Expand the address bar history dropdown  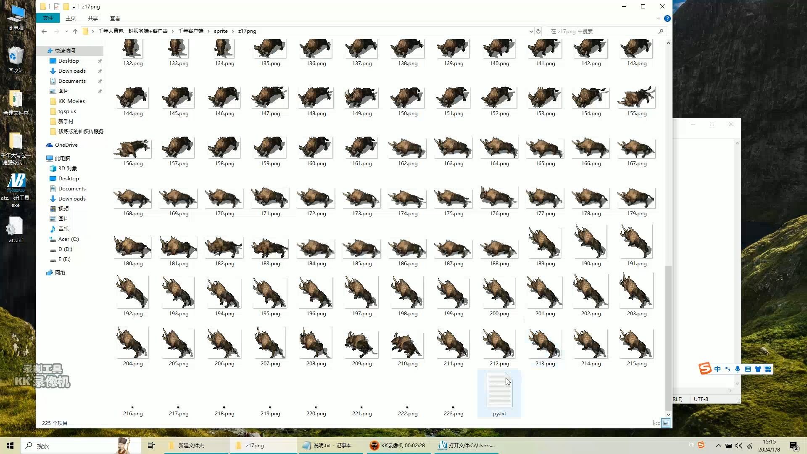tap(531, 31)
